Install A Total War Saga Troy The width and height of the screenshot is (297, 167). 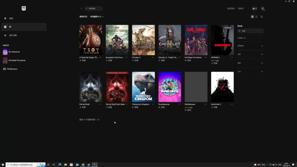(x=82, y=60)
